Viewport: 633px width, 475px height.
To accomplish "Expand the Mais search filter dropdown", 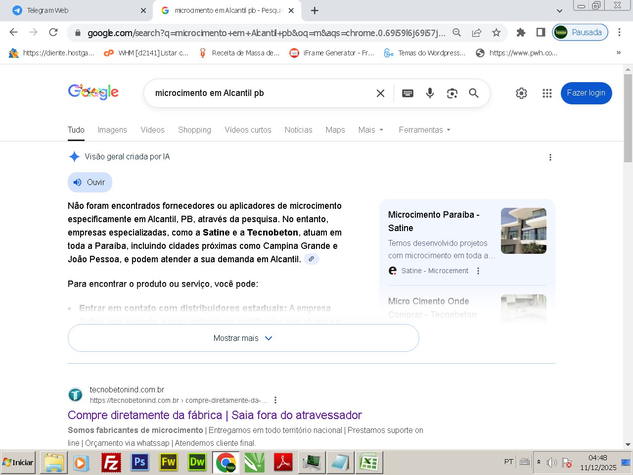I will pyautogui.click(x=370, y=130).
